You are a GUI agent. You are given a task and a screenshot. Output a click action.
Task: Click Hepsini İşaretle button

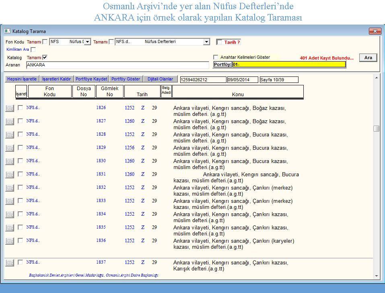click(22, 79)
